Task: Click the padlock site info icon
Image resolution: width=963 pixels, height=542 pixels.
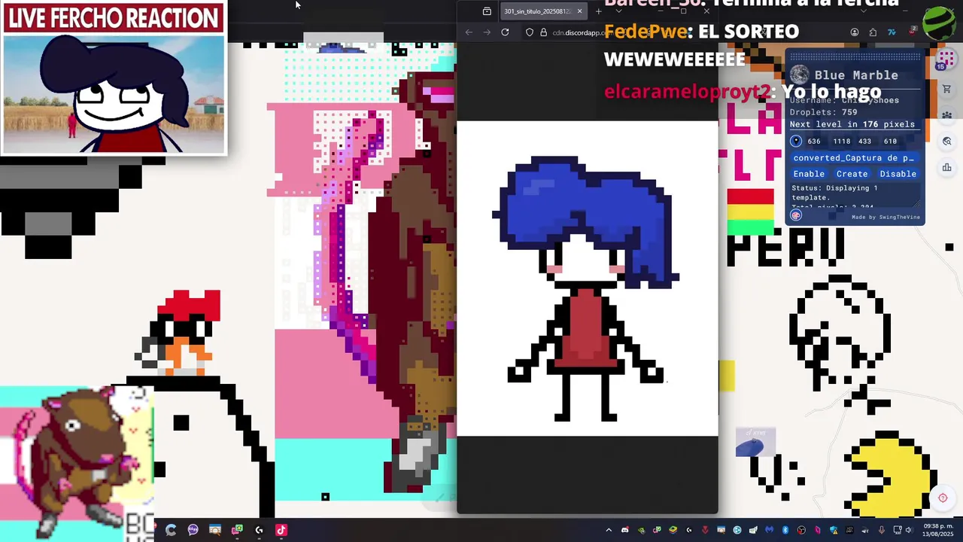Action: tap(543, 32)
